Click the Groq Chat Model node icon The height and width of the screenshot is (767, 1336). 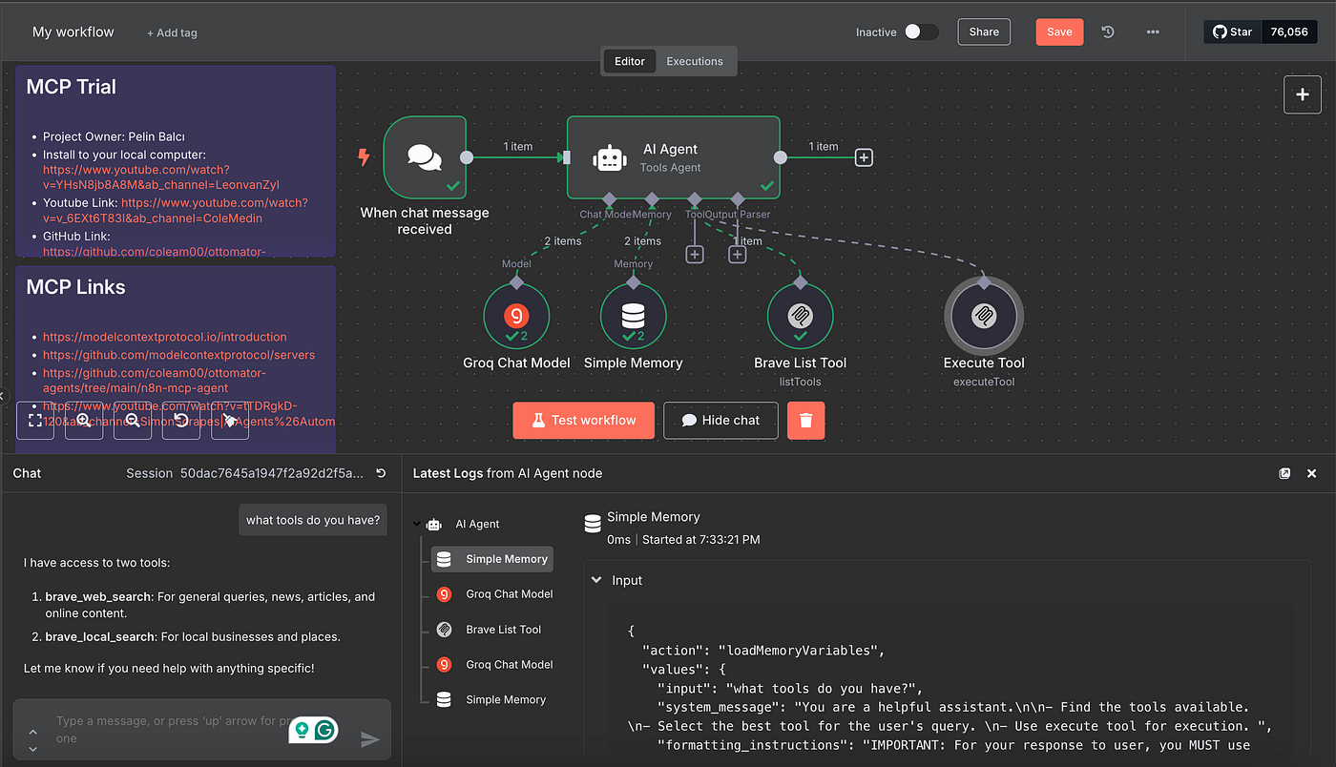pyautogui.click(x=516, y=317)
